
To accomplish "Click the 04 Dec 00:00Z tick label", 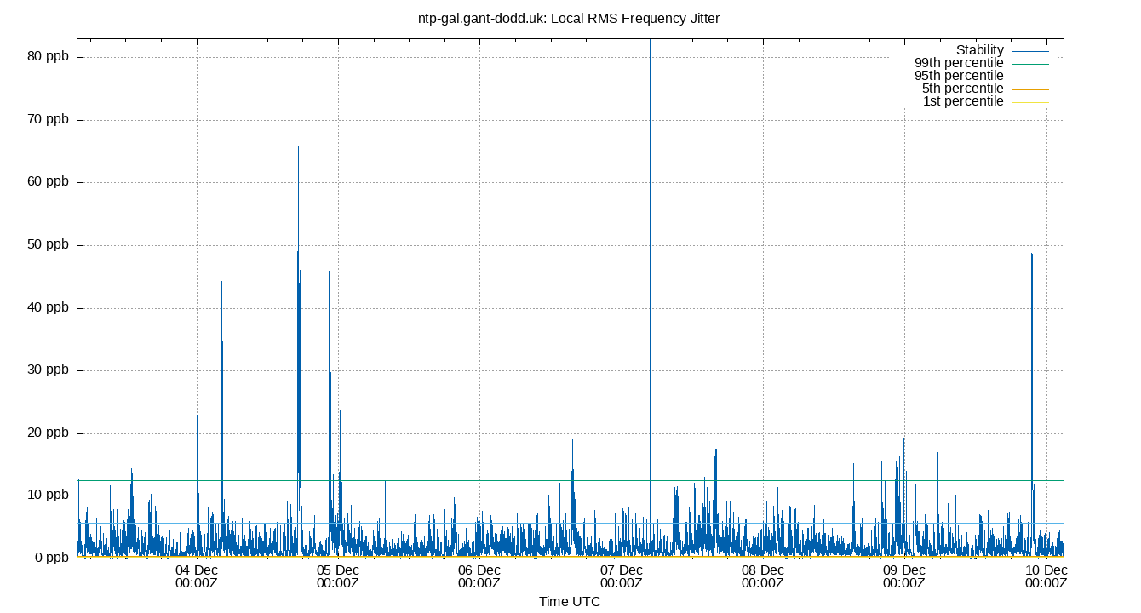I will pos(197,577).
